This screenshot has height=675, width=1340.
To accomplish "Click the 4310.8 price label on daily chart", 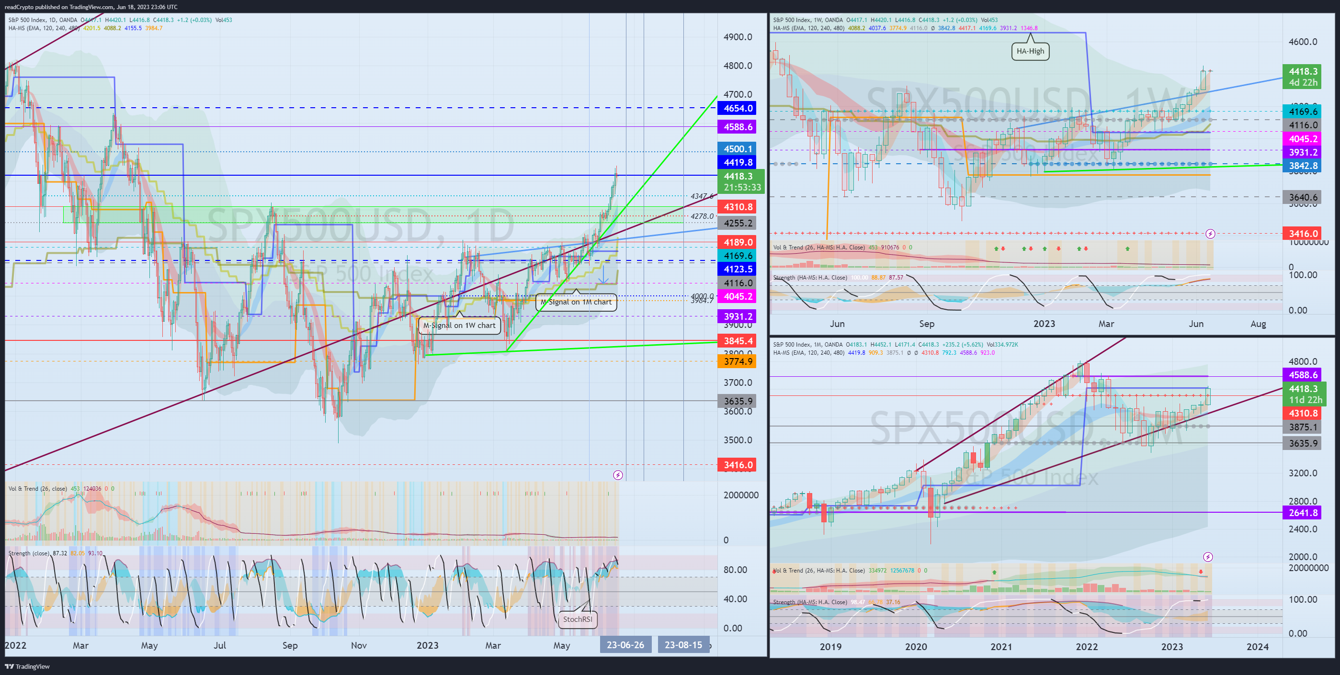I will click(738, 206).
